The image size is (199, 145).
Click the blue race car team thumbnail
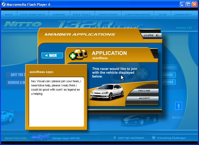click(7, 117)
